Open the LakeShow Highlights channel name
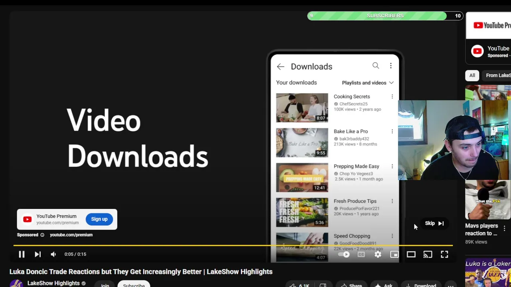This screenshot has height=287, width=511. 53,283
